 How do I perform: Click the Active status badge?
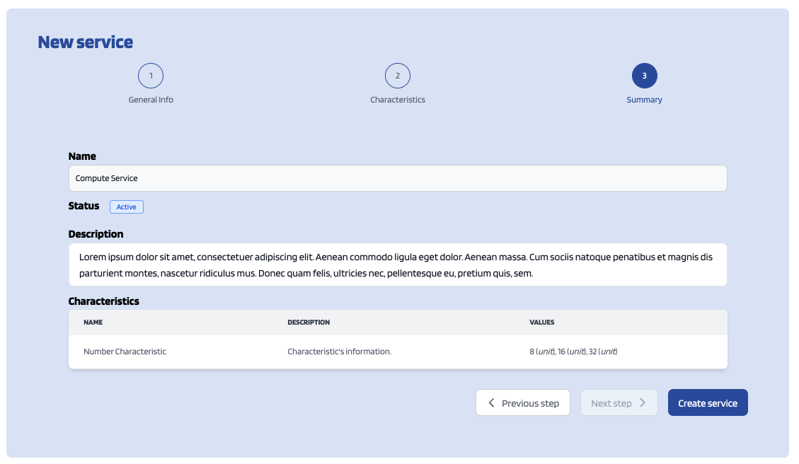pyautogui.click(x=127, y=207)
